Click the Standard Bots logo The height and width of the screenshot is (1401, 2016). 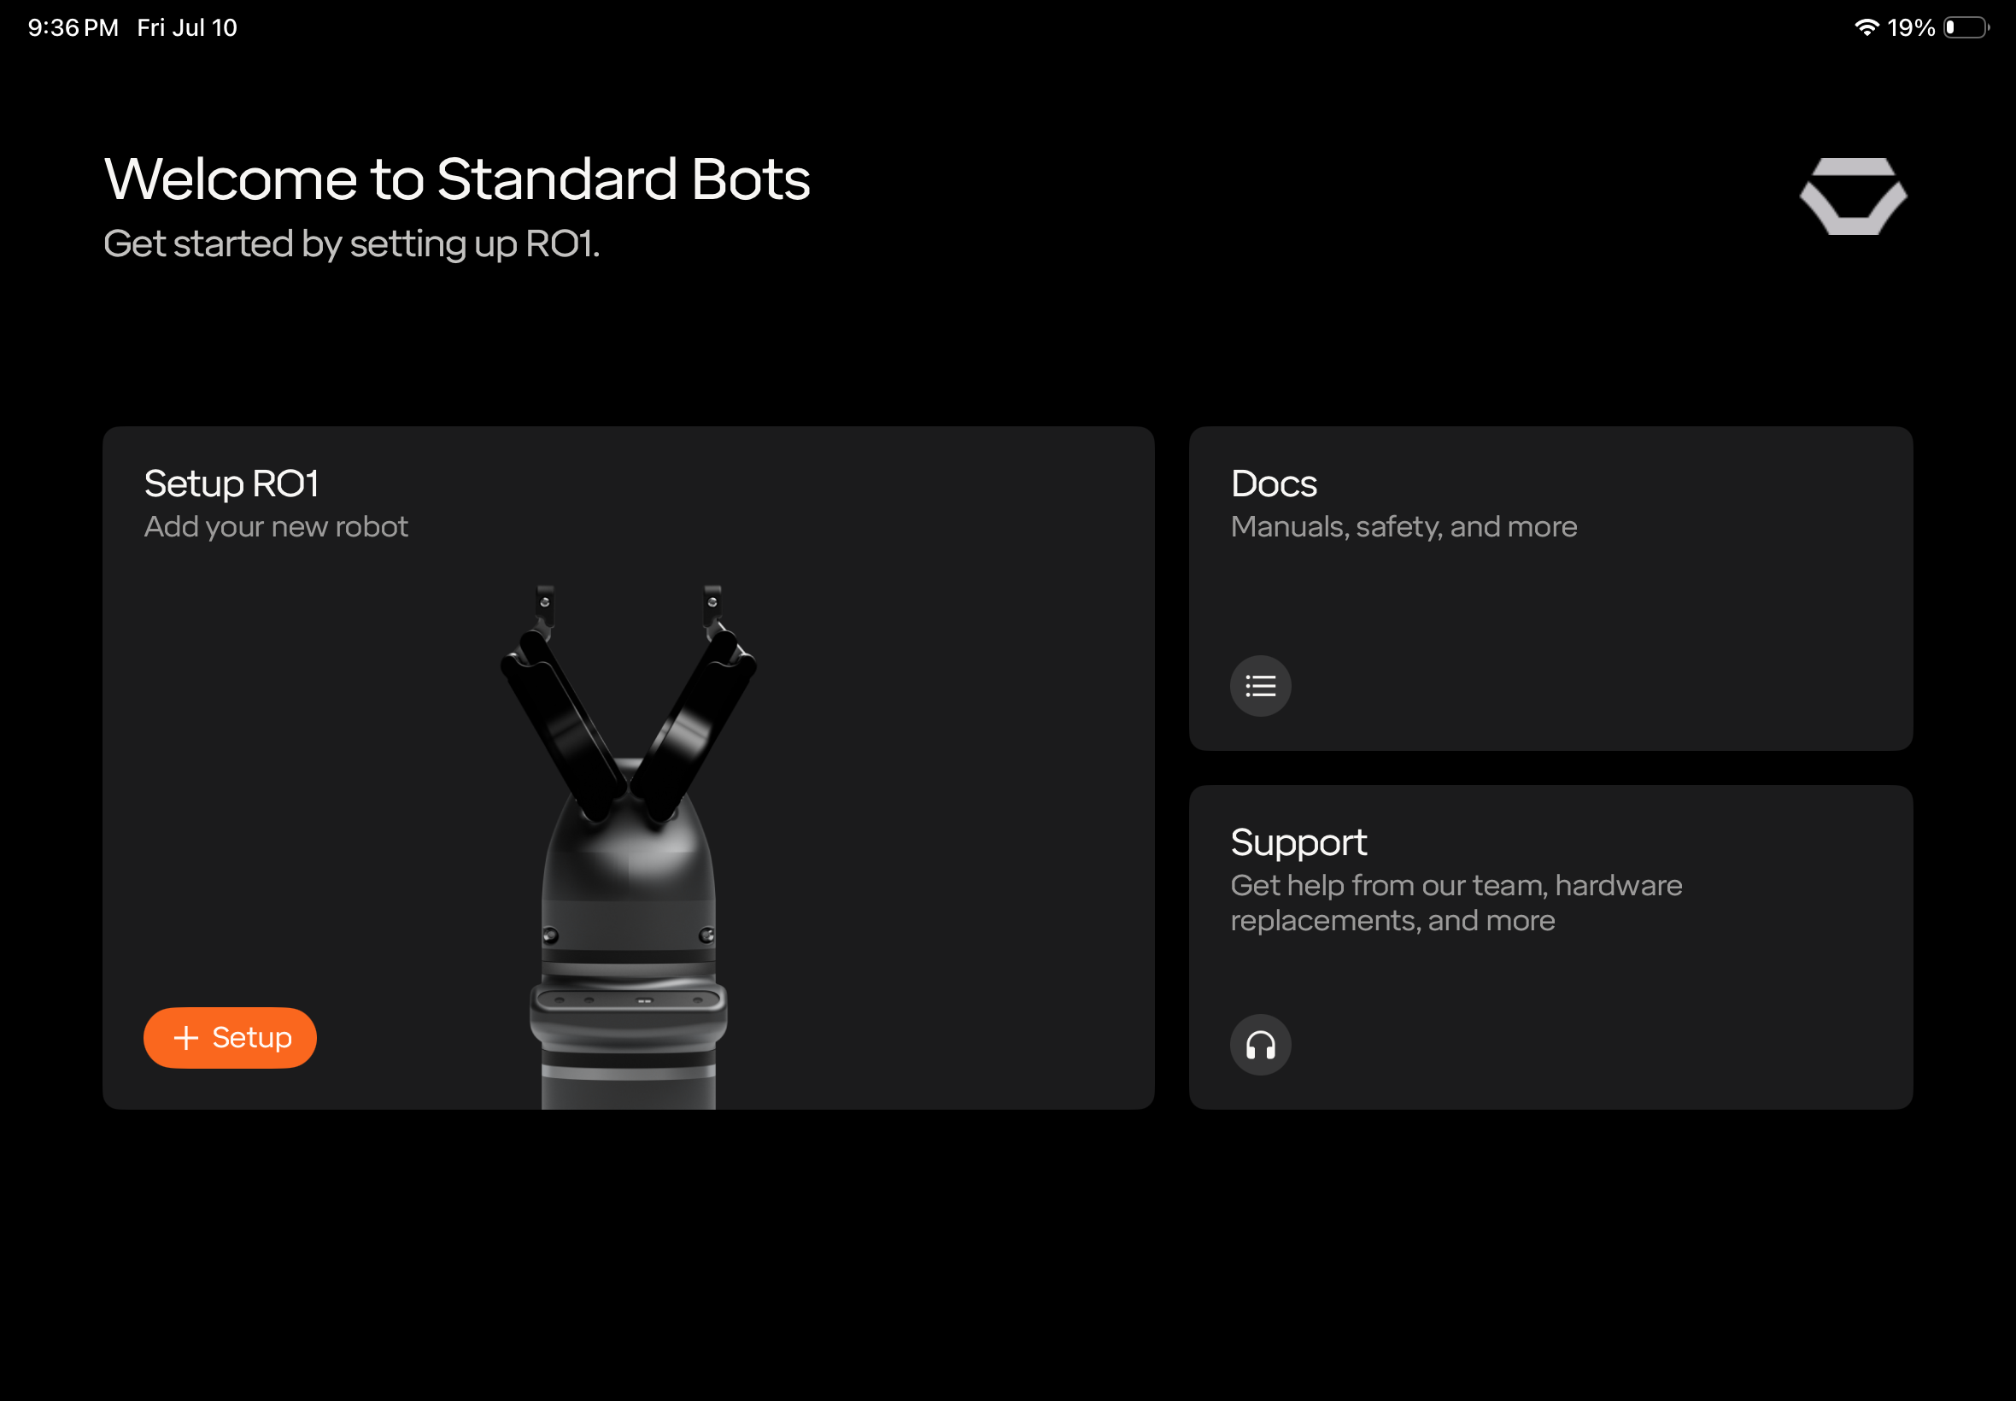[1853, 196]
